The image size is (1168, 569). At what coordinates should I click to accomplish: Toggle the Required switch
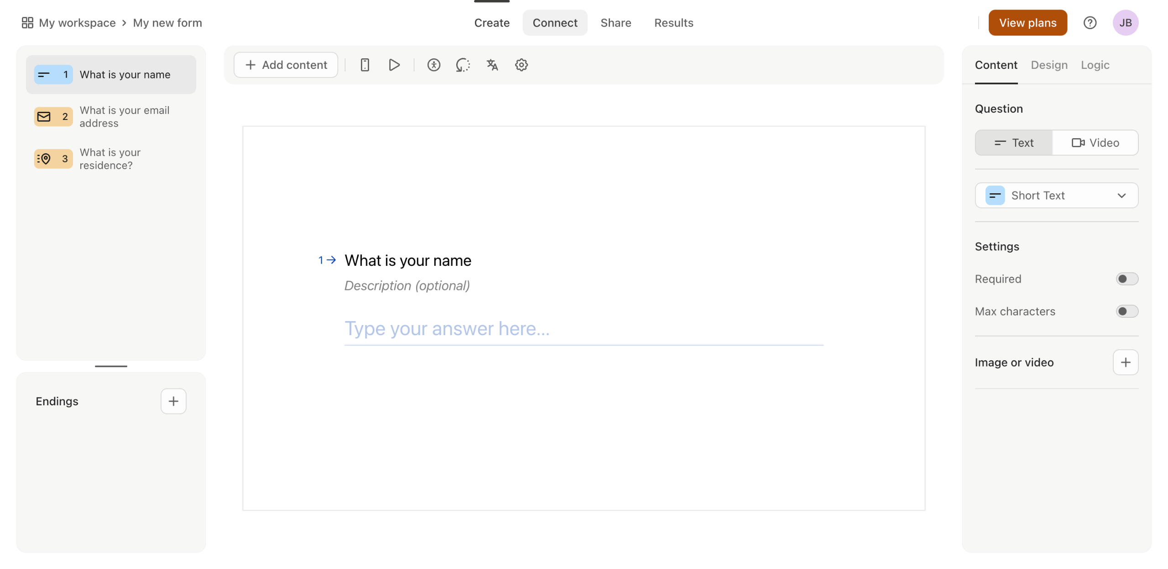[x=1126, y=279]
